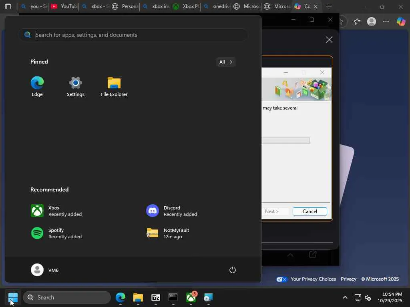Show hidden system tray icons
Screen dimensions: 410x307
(345, 297)
